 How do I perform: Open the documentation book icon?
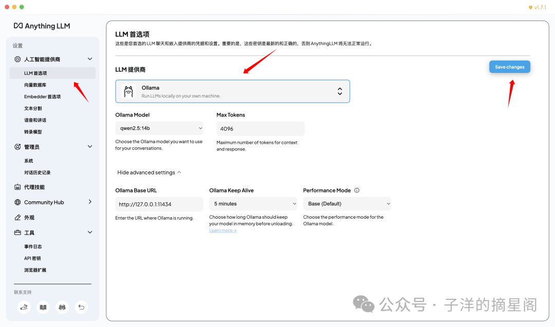[43, 307]
